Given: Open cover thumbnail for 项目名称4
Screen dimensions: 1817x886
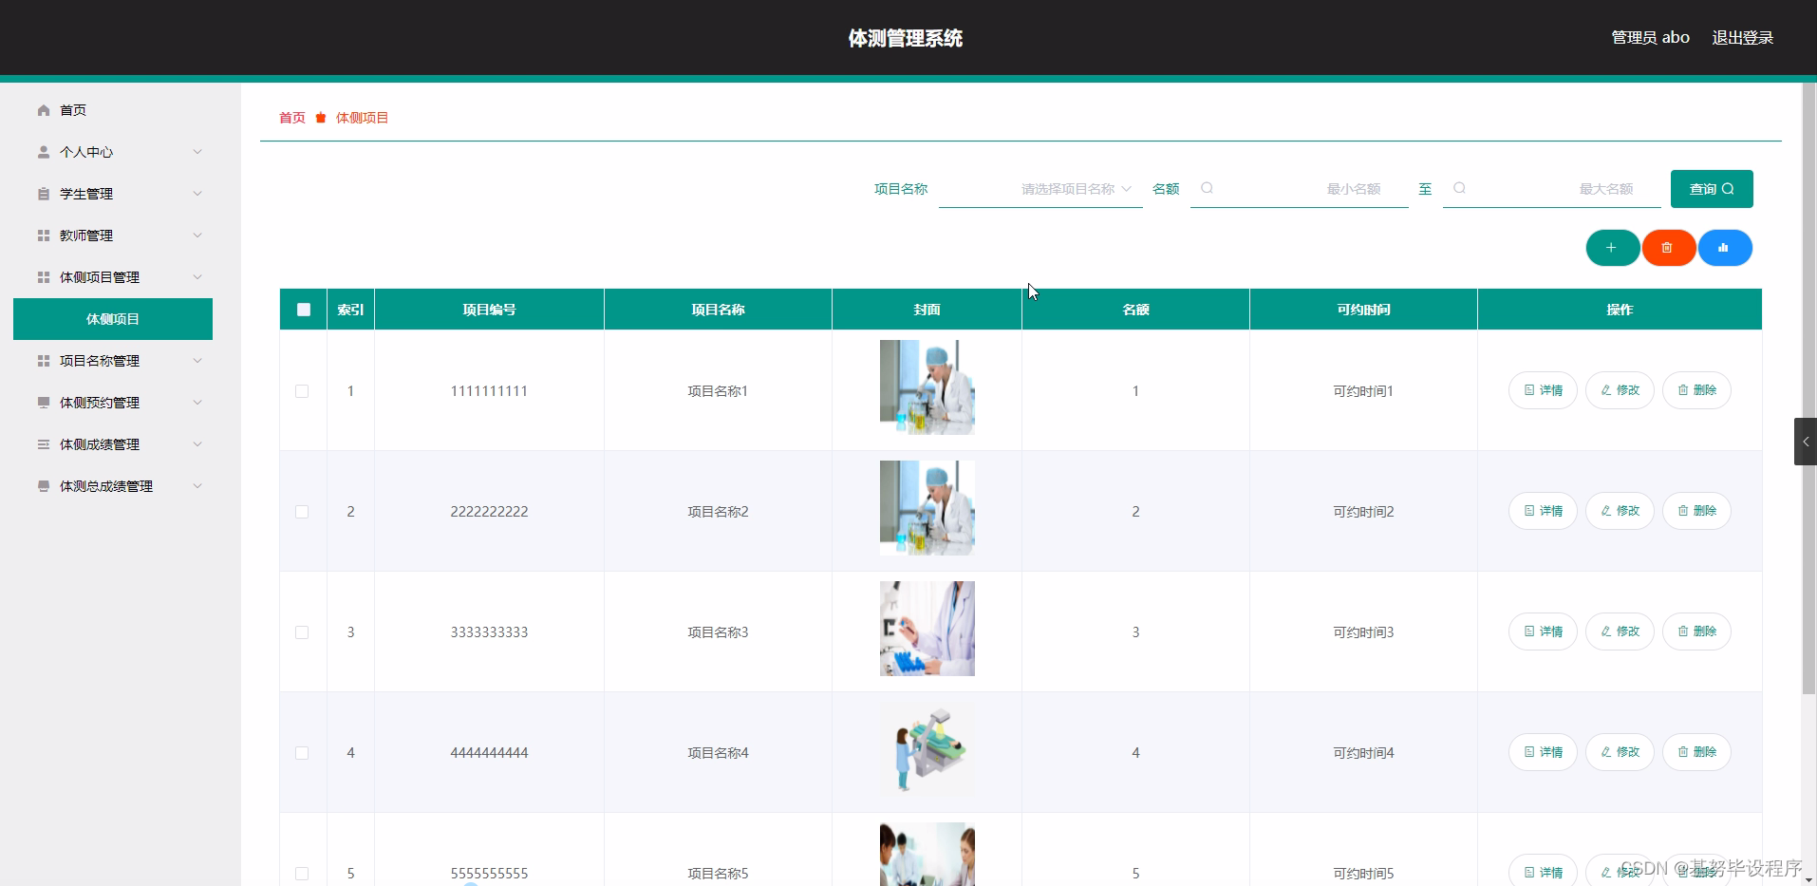Looking at the screenshot, I should click(x=927, y=749).
